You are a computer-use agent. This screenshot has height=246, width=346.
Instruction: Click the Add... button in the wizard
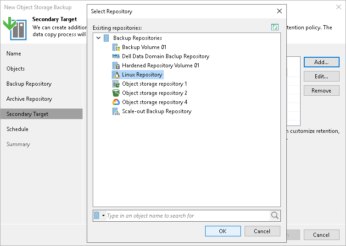(x=322, y=62)
